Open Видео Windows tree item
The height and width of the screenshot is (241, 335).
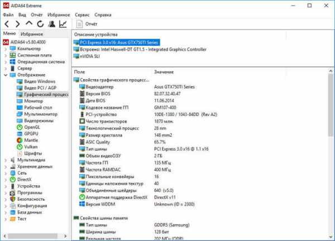(x=40, y=81)
